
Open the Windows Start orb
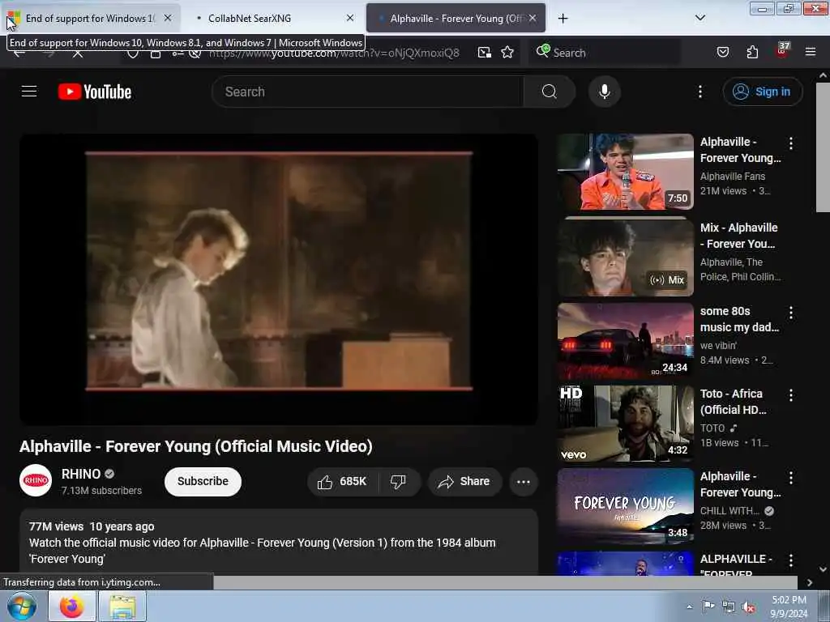click(22, 606)
